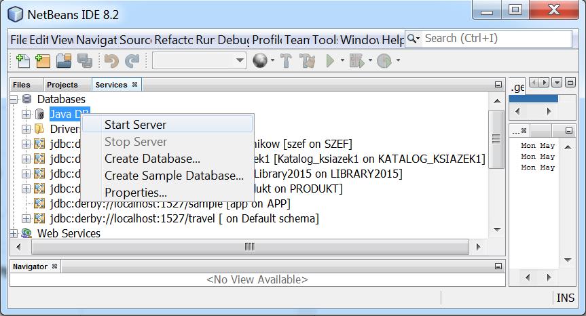Open the Window menu
Screen dimensions: 586x316
(360, 39)
